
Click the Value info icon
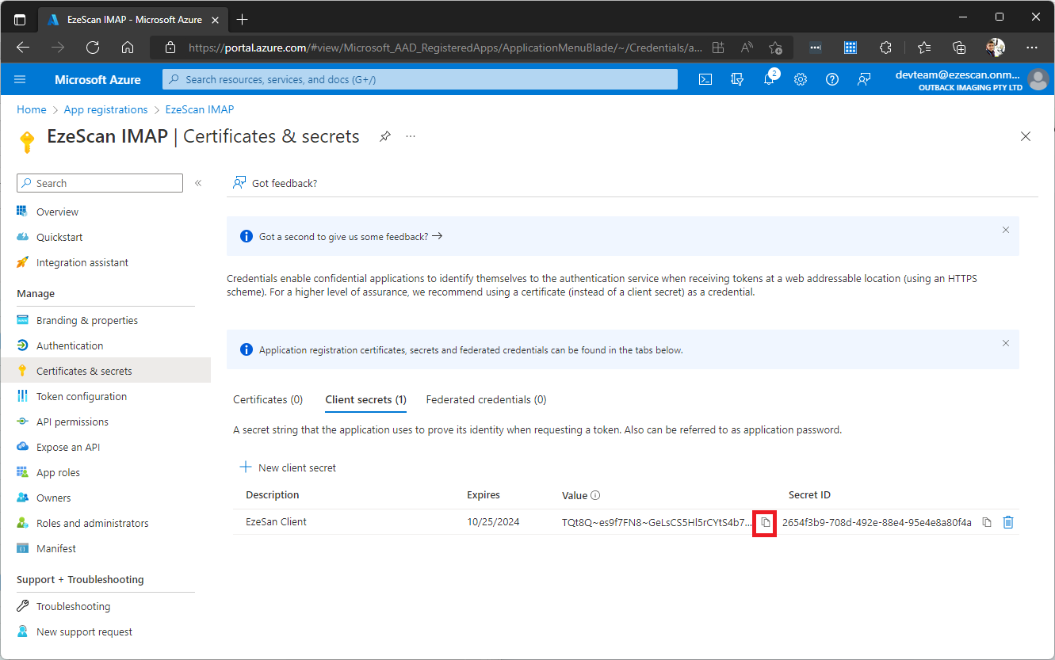tap(595, 495)
